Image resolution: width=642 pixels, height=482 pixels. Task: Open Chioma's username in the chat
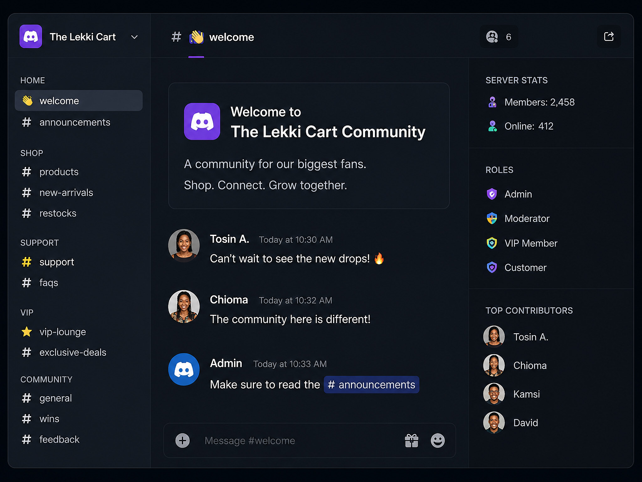click(229, 300)
